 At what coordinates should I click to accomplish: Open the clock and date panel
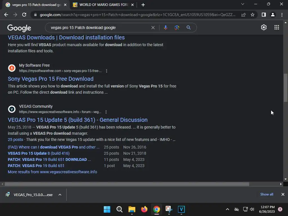click(267, 209)
